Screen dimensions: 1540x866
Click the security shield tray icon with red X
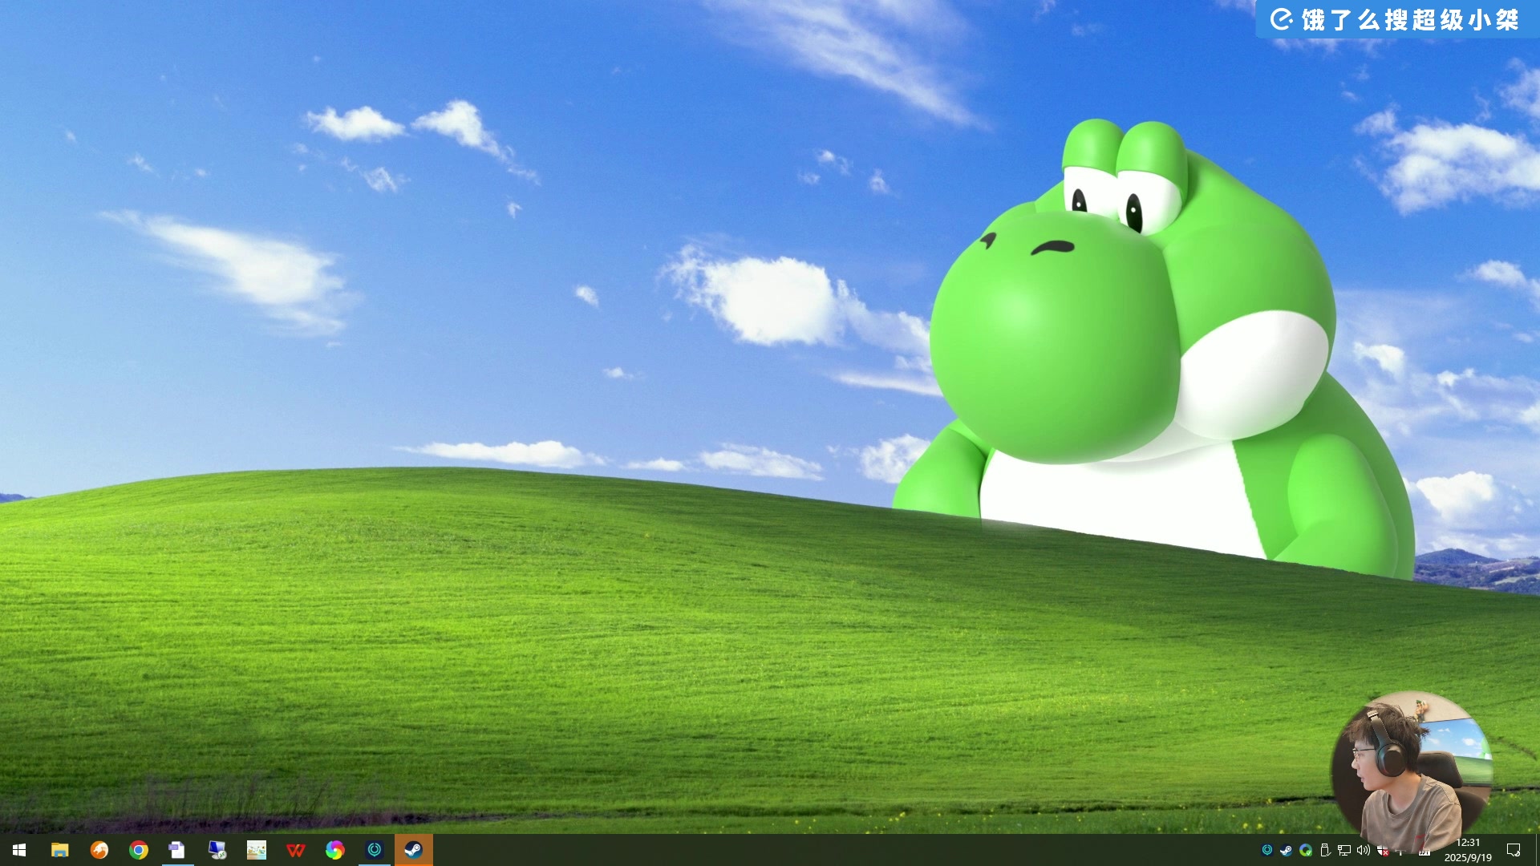1383,850
